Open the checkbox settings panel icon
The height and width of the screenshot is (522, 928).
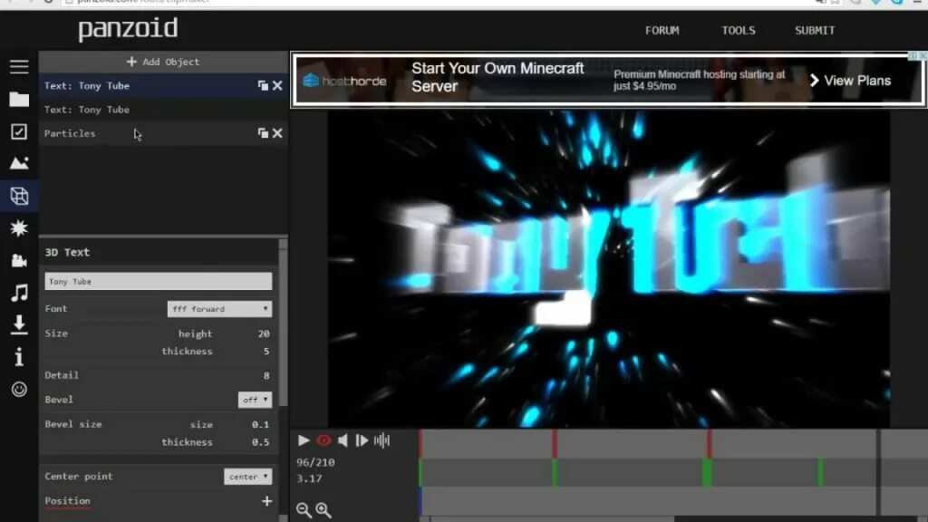pos(19,131)
